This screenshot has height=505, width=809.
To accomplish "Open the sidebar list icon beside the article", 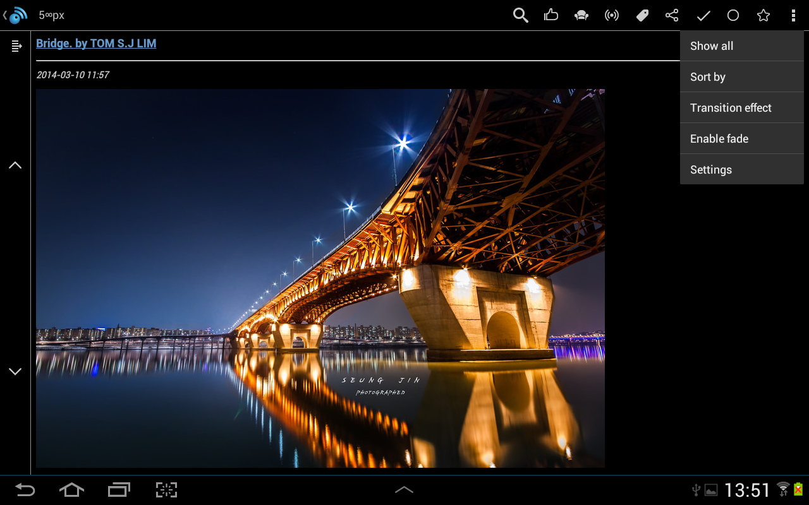I will [15, 45].
